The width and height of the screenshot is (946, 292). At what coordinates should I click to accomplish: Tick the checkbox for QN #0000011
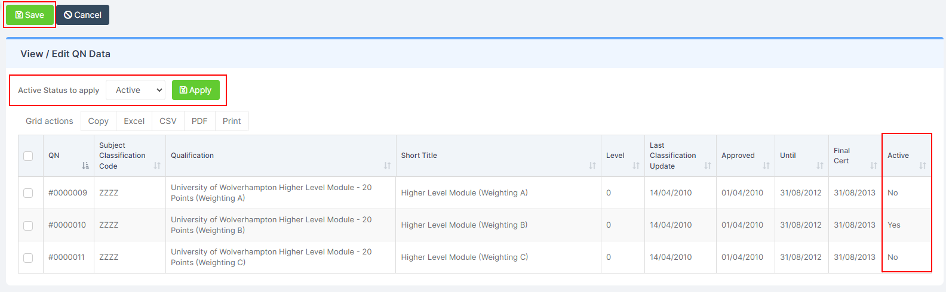click(28, 257)
